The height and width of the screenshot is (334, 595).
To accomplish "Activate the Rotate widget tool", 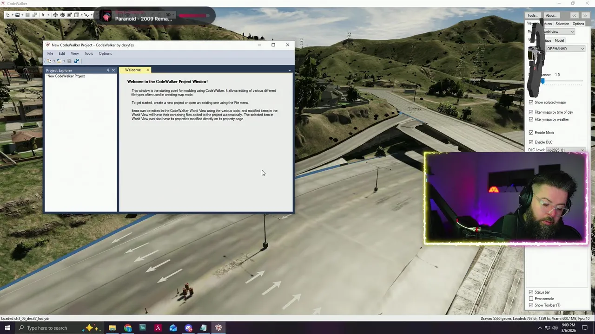I will (x=63, y=15).
